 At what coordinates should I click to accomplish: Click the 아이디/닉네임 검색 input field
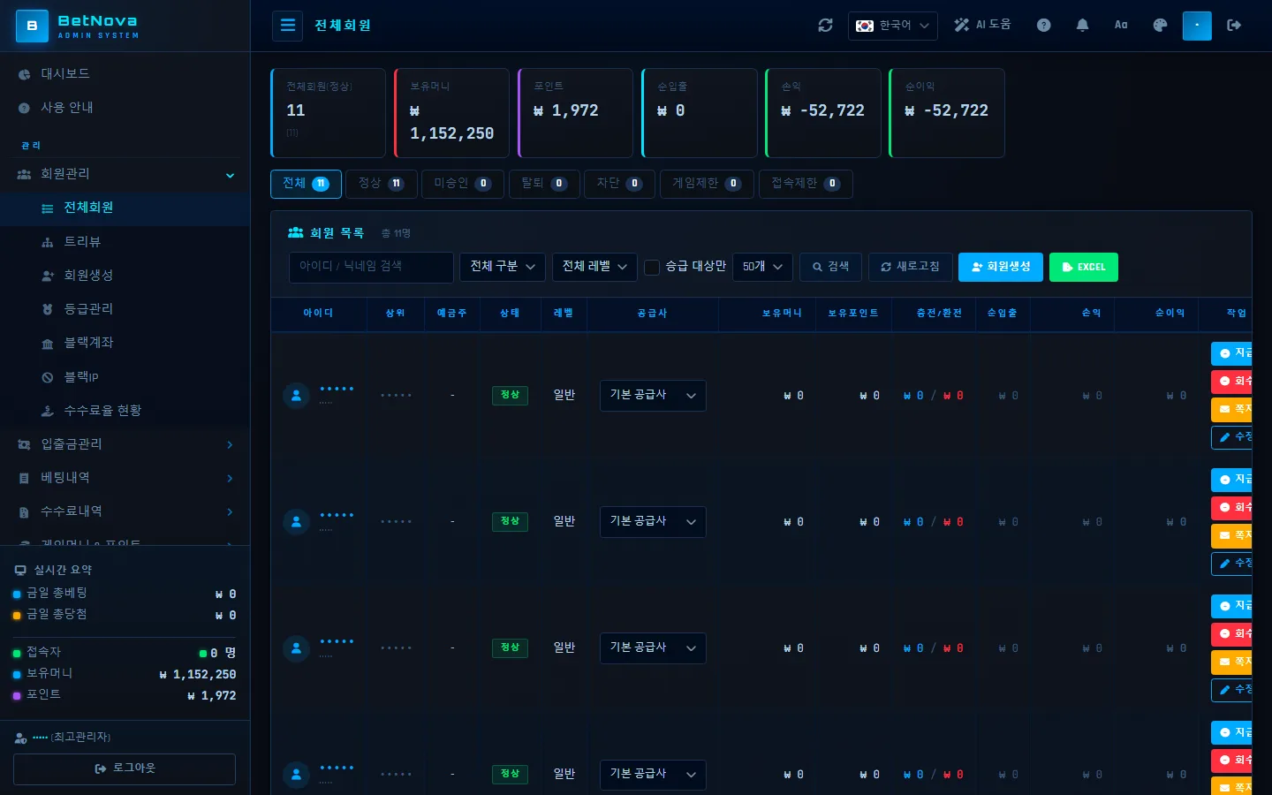click(x=371, y=267)
